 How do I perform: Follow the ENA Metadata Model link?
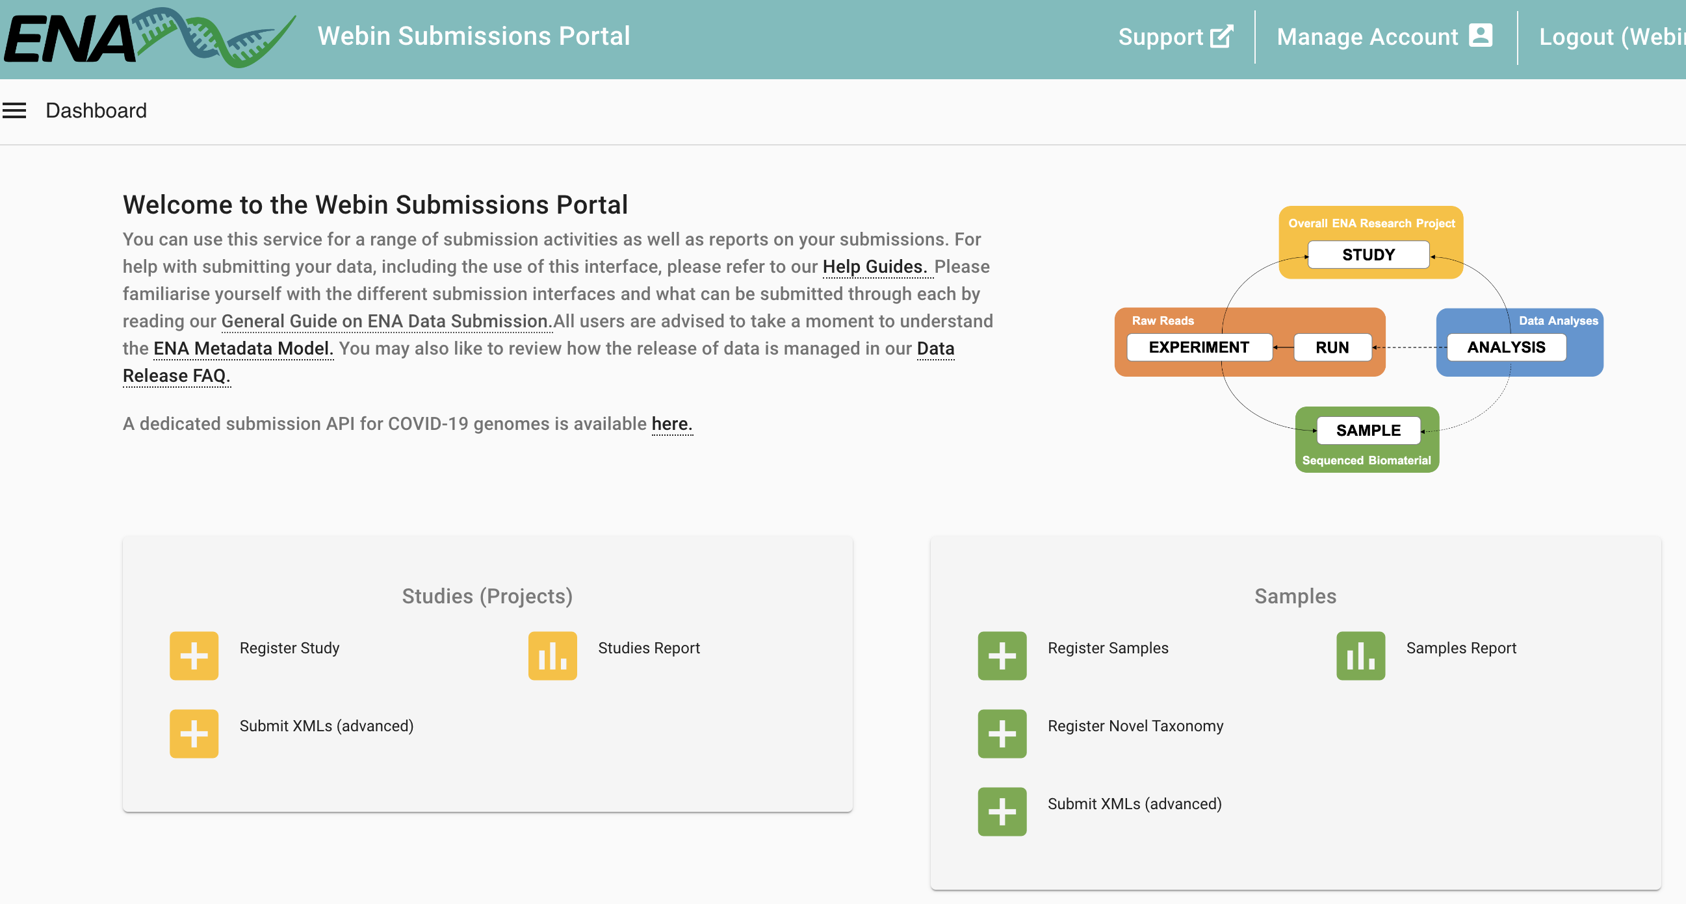tap(243, 349)
